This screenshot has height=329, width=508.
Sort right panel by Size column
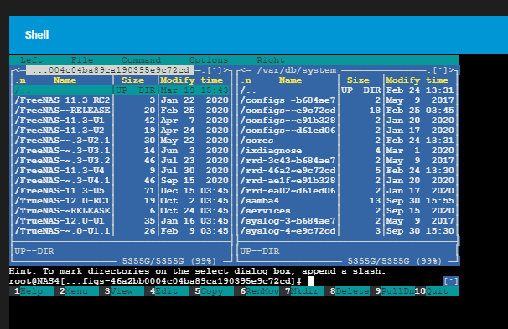[x=358, y=80]
